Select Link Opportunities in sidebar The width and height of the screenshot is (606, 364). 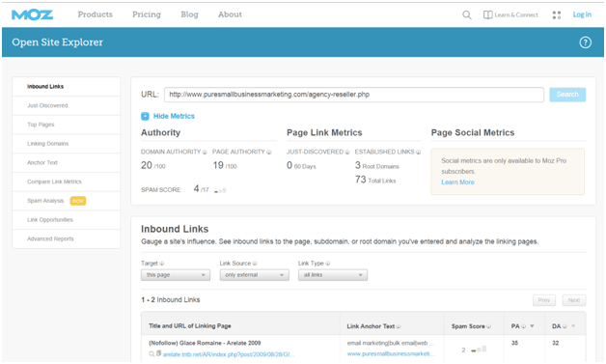click(67, 220)
